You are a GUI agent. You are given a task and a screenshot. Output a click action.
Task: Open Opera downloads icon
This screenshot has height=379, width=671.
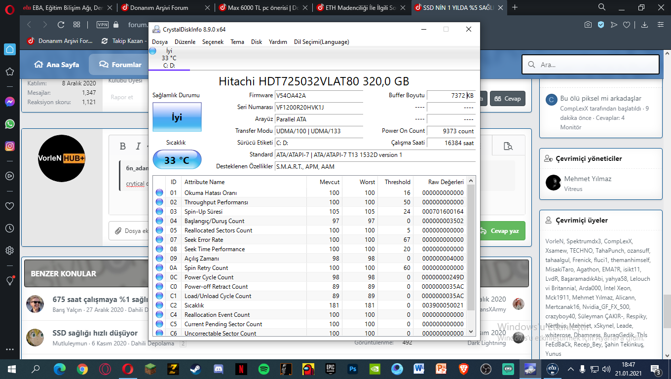[x=644, y=25]
